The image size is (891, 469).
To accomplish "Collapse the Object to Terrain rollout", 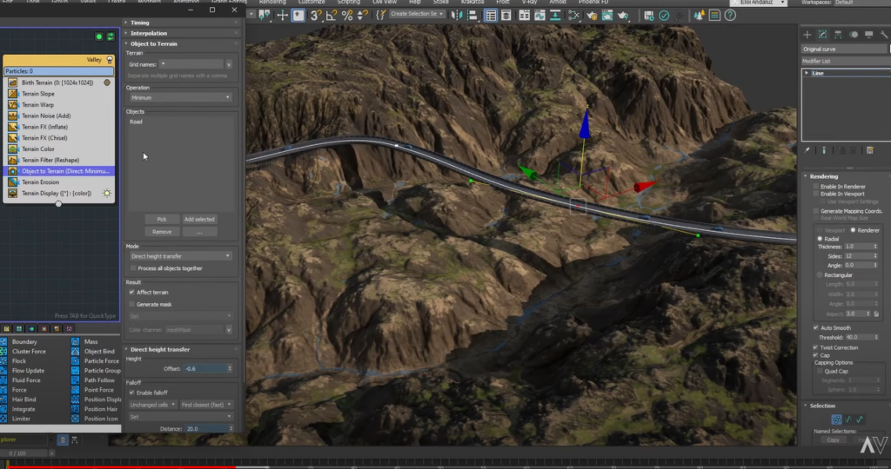I will tap(182, 43).
